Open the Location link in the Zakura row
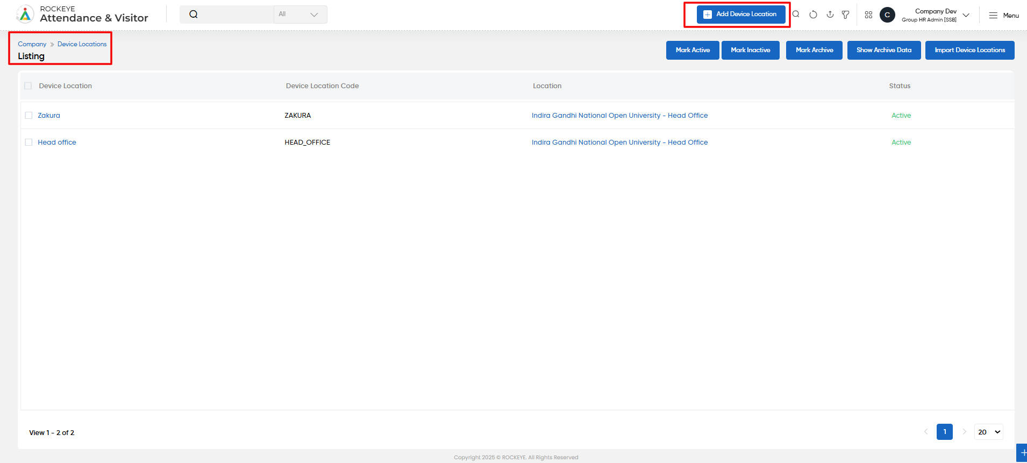The height and width of the screenshot is (463, 1027). tap(619, 115)
